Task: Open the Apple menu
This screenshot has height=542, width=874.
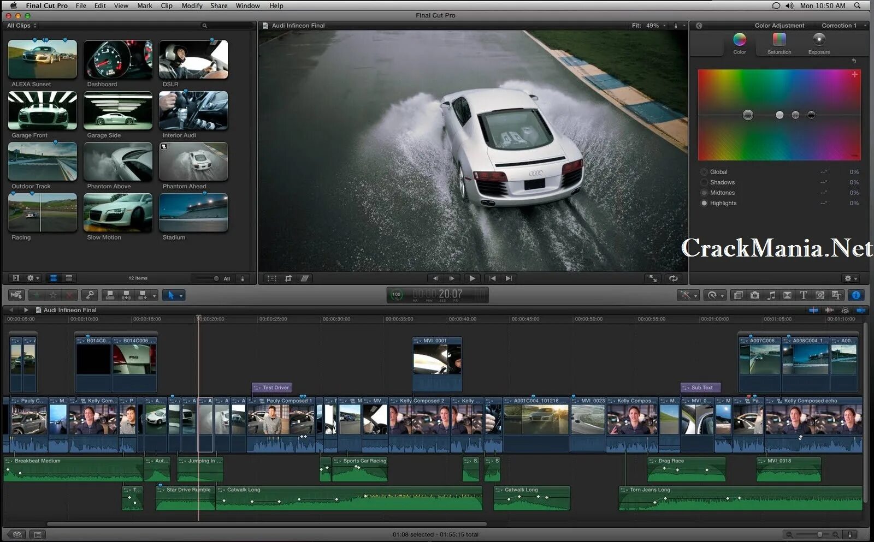Action: point(14,5)
